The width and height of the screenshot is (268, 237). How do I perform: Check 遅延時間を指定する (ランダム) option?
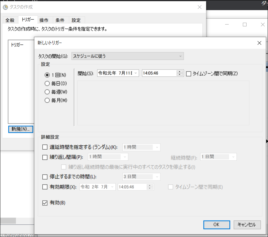click(45, 147)
